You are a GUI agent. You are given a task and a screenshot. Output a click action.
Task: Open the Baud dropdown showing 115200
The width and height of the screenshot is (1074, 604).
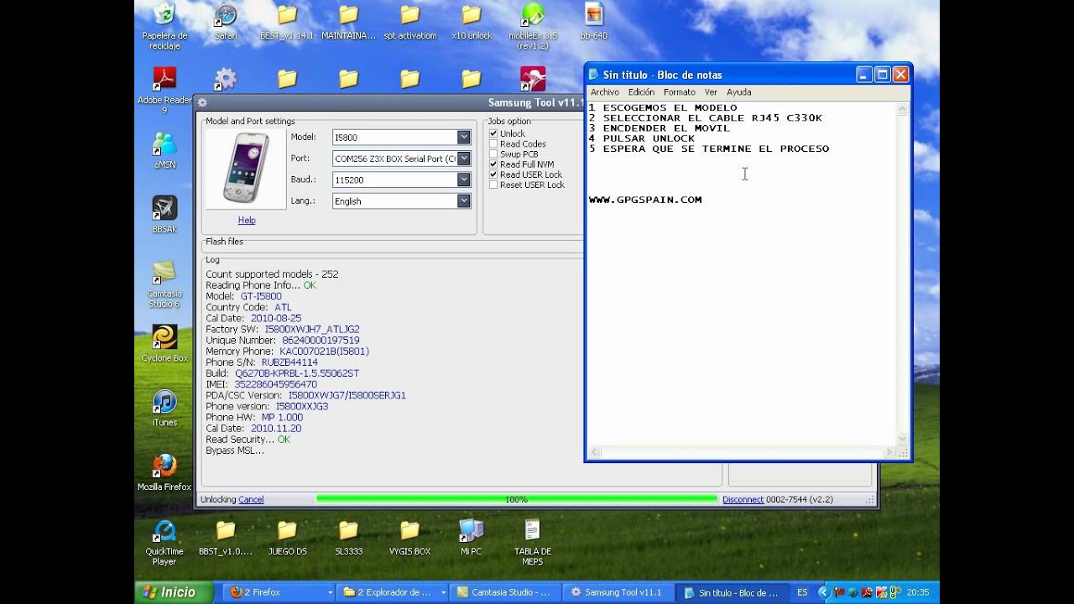point(463,180)
